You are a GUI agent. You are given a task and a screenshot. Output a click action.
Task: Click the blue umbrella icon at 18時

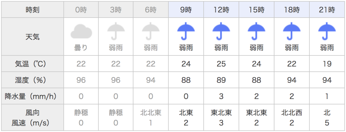pyautogui.click(x=292, y=32)
